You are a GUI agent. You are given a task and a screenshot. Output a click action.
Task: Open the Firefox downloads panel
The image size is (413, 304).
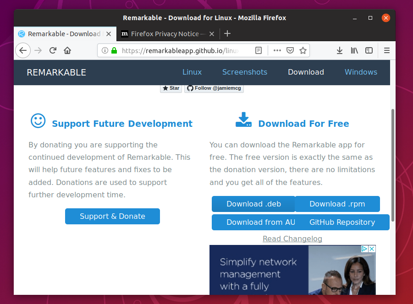pyautogui.click(x=340, y=50)
